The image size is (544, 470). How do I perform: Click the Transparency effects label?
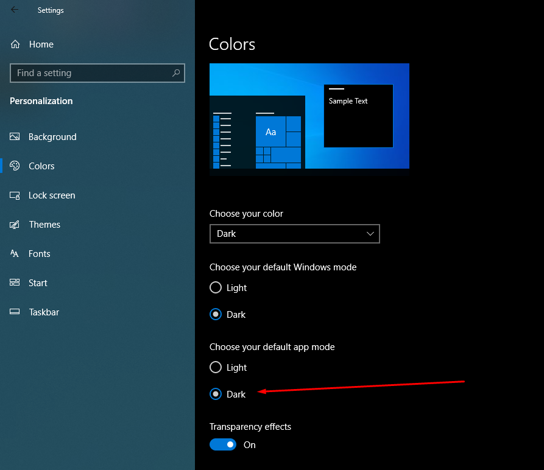coord(250,427)
